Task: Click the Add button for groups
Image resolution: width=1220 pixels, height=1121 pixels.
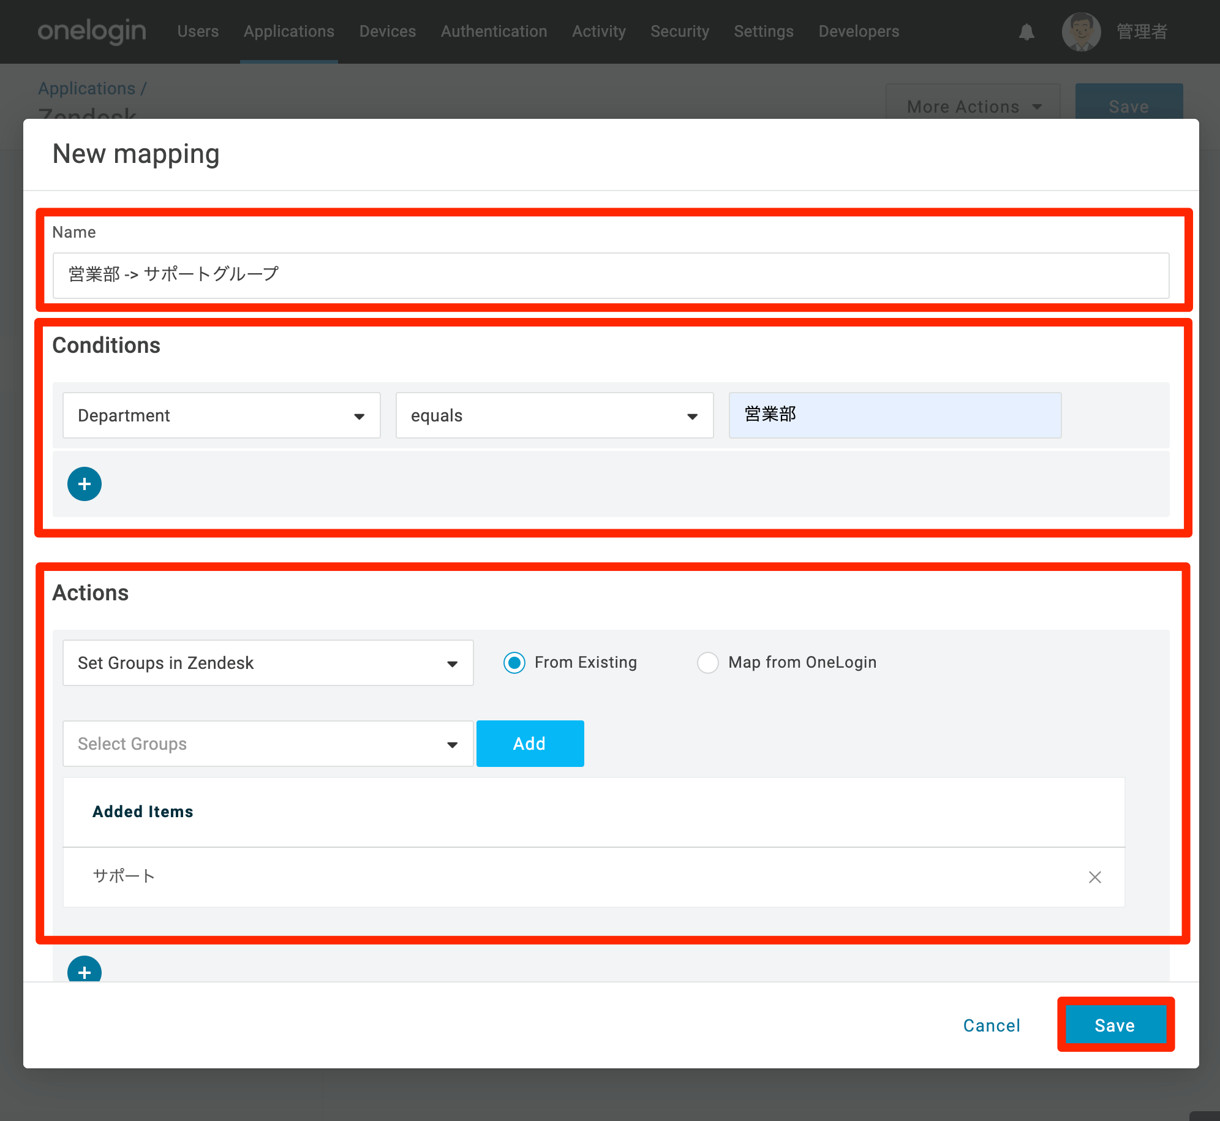Action: (x=530, y=744)
